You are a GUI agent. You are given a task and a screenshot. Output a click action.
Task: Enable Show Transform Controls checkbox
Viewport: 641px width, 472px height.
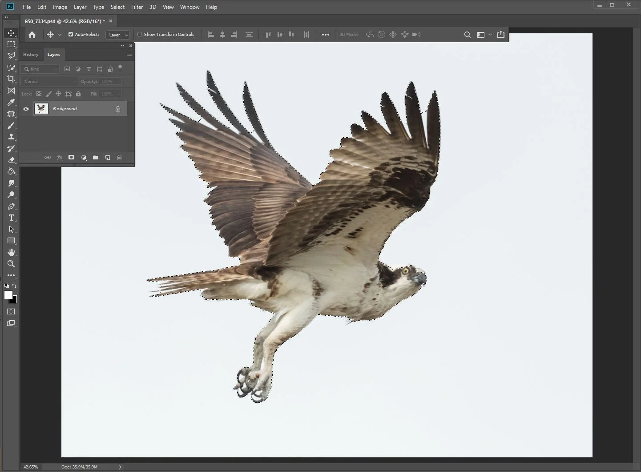[140, 34]
